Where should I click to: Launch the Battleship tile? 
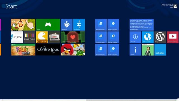67,25
